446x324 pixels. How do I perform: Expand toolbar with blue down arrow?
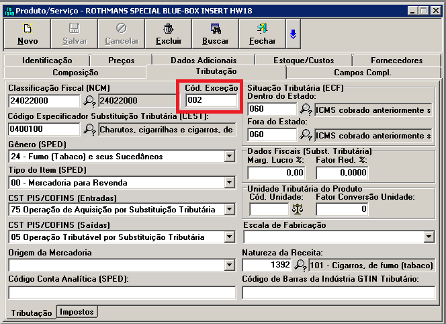point(293,34)
